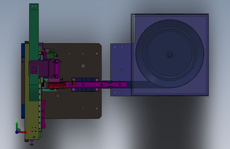Select the purple mounting bracket with bolt holes beside the bowl
Screen dimensions: 230x149
pos(121,70)
